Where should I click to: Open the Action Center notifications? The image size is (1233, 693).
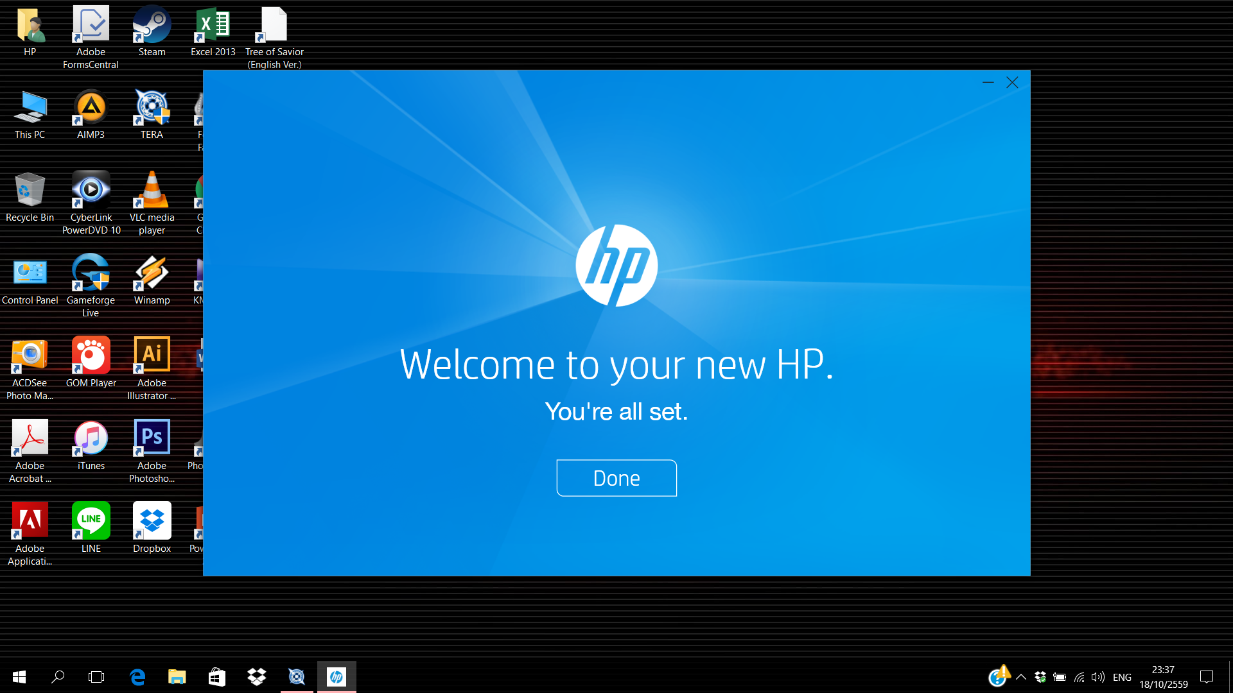click(1207, 677)
